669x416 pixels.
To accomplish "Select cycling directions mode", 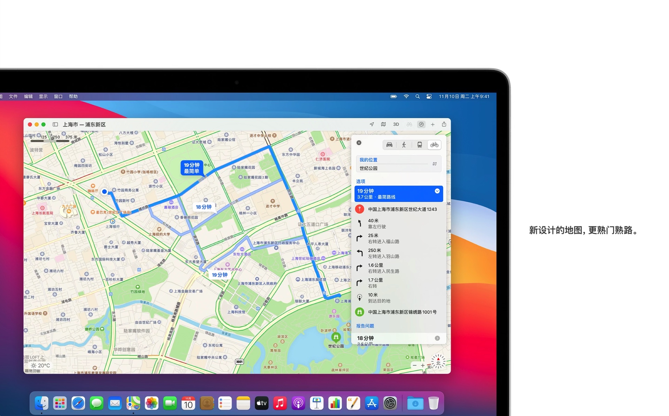I will coord(434,145).
